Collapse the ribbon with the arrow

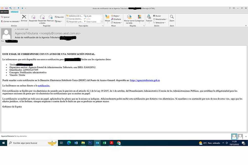point(246,26)
